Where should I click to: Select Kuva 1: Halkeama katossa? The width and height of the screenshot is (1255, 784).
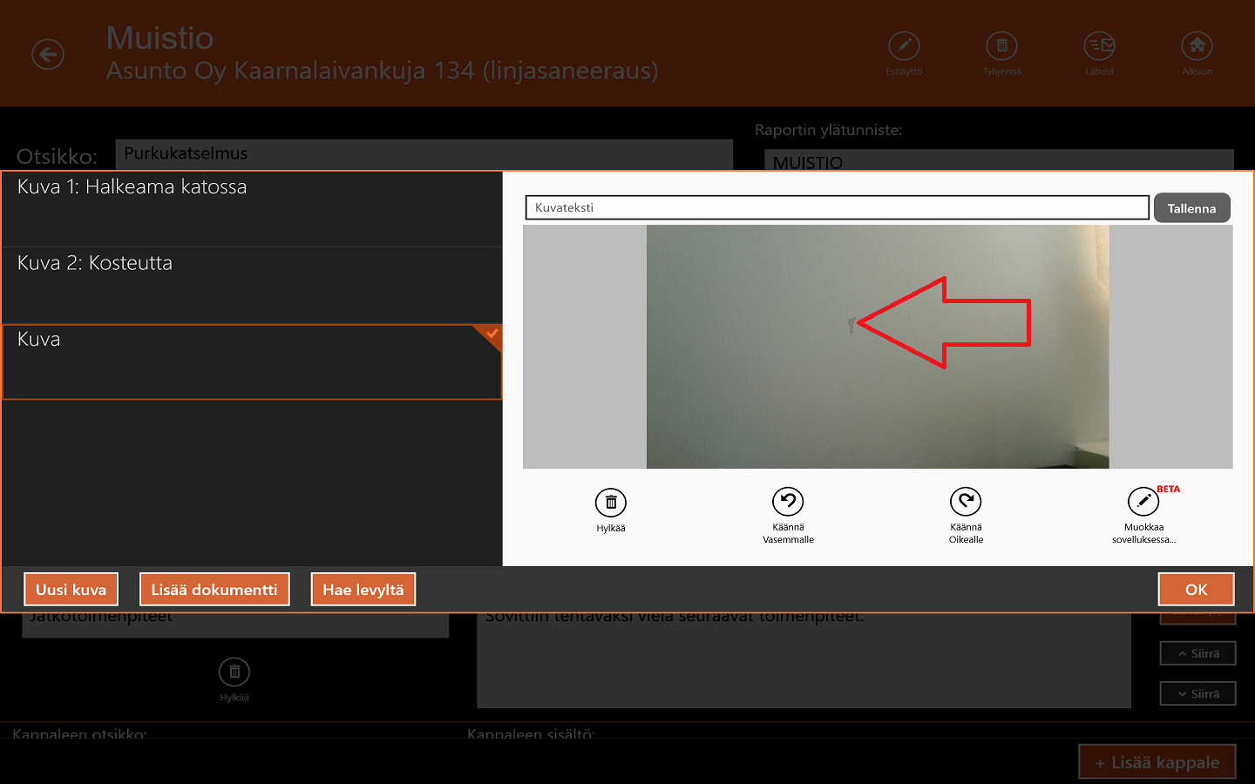point(252,209)
